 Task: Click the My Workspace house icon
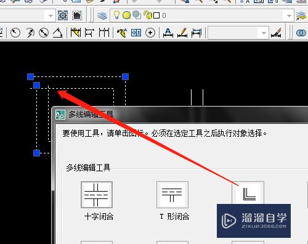[77, 15]
